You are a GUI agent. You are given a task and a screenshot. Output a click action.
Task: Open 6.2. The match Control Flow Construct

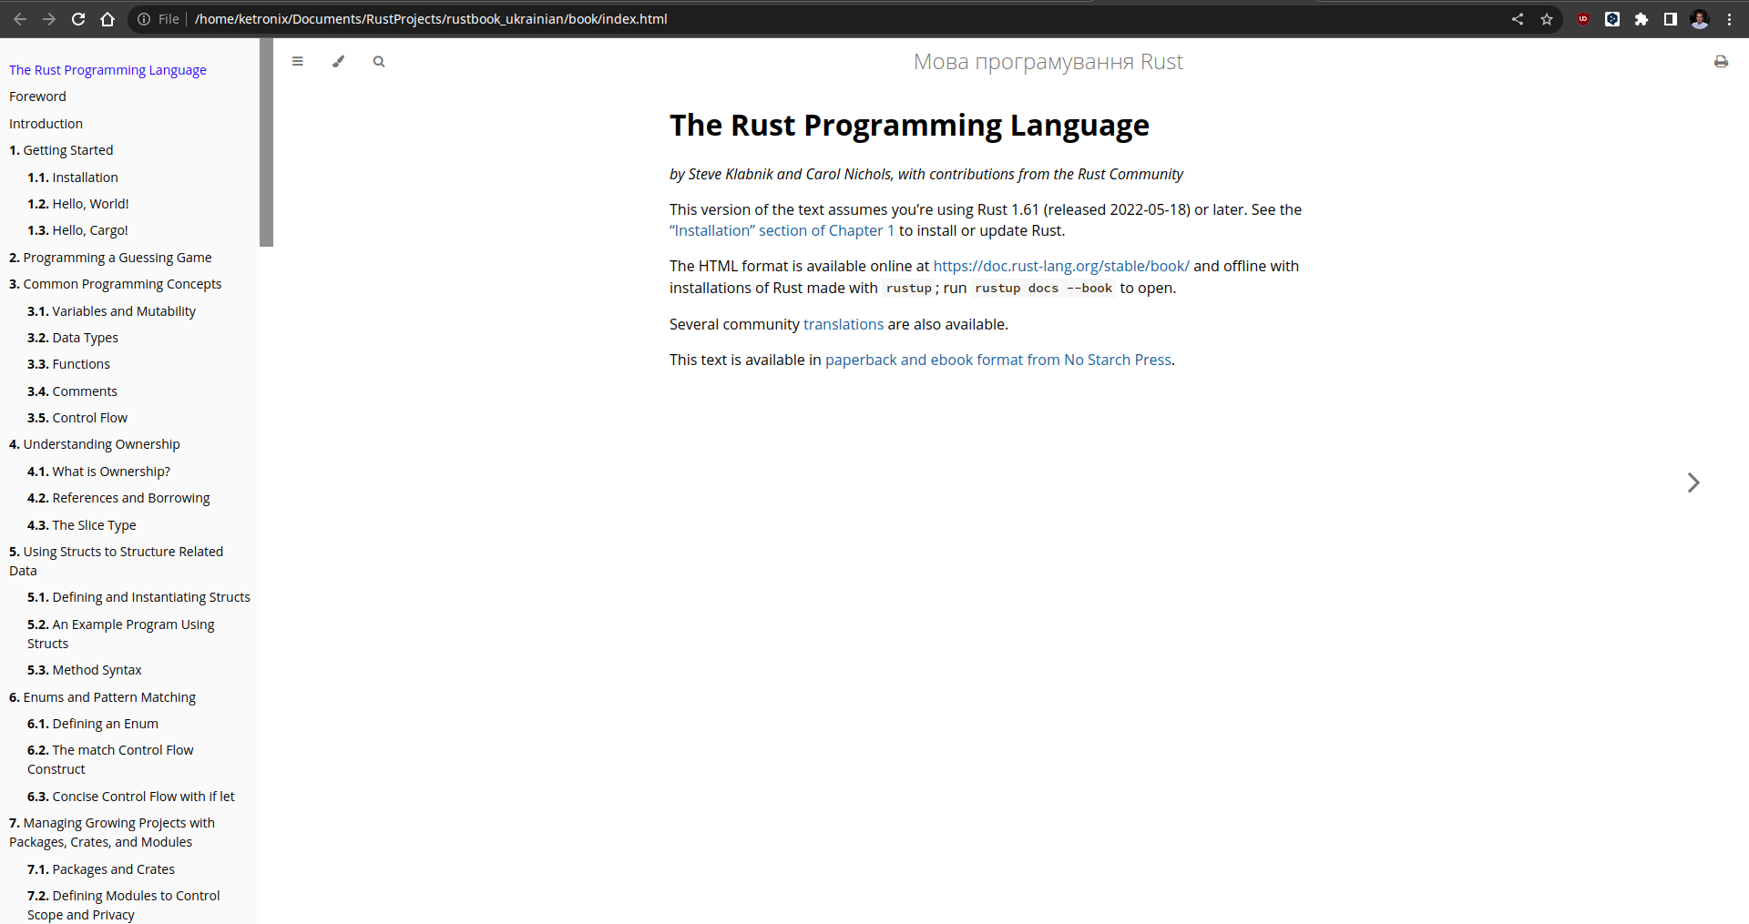[110, 759]
